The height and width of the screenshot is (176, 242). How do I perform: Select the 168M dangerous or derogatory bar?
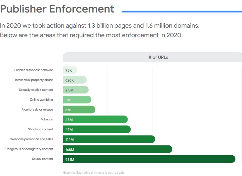tap(117, 149)
